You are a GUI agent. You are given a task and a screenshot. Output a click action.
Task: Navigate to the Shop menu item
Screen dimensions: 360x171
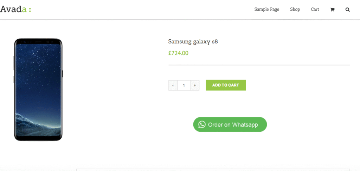click(x=295, y=9)
